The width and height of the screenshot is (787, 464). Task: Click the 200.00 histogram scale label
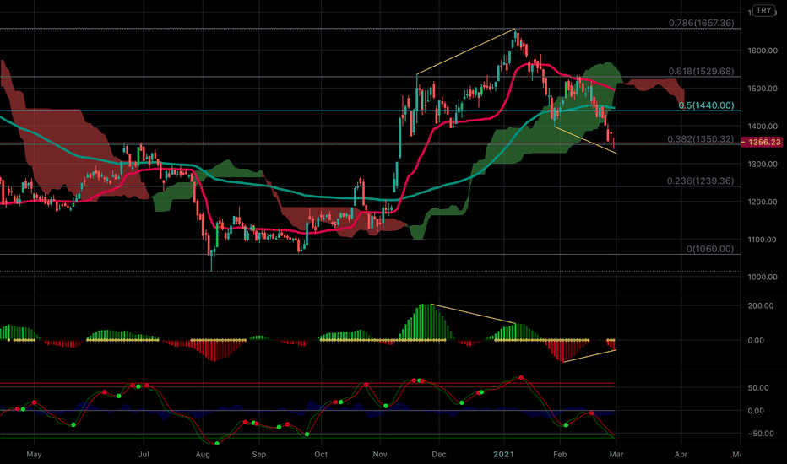(760, 305)
